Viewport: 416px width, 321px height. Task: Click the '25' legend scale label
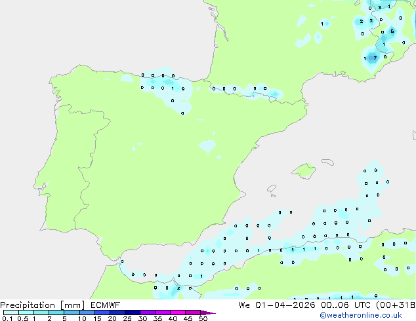127,318
